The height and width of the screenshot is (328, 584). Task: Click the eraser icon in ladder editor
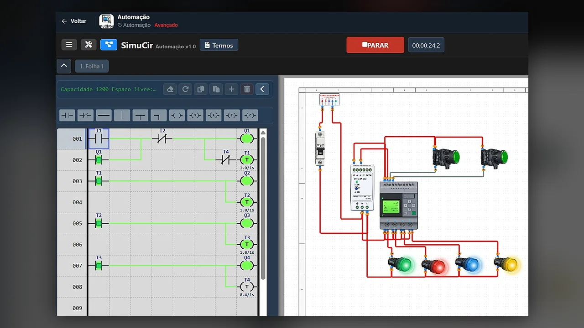pyautogui.click(x=170, y=89)
